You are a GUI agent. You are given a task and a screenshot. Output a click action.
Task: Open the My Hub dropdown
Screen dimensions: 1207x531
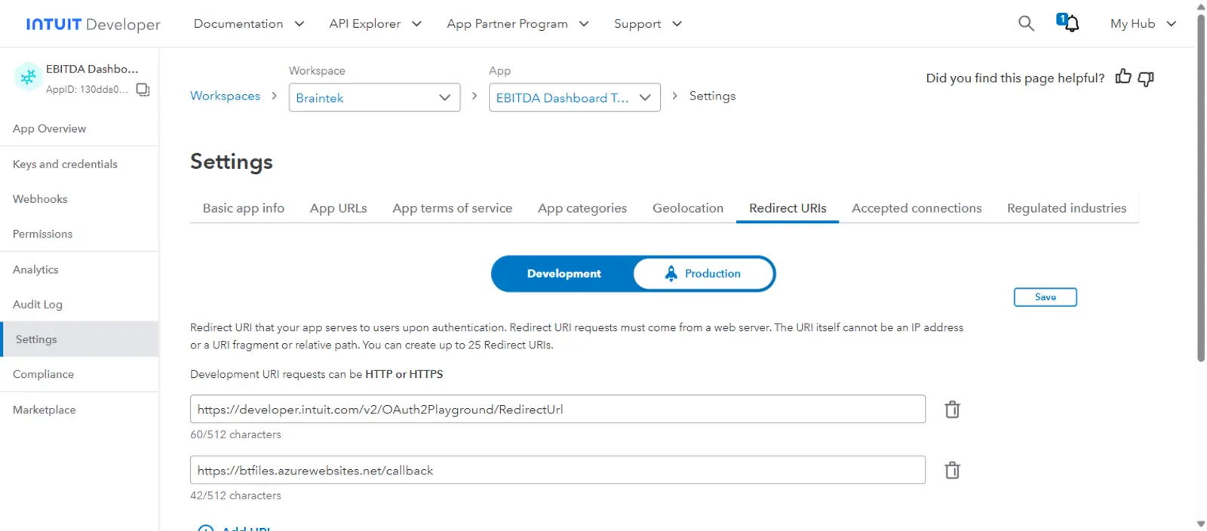pyautogui.click(x=1143, y=24)
